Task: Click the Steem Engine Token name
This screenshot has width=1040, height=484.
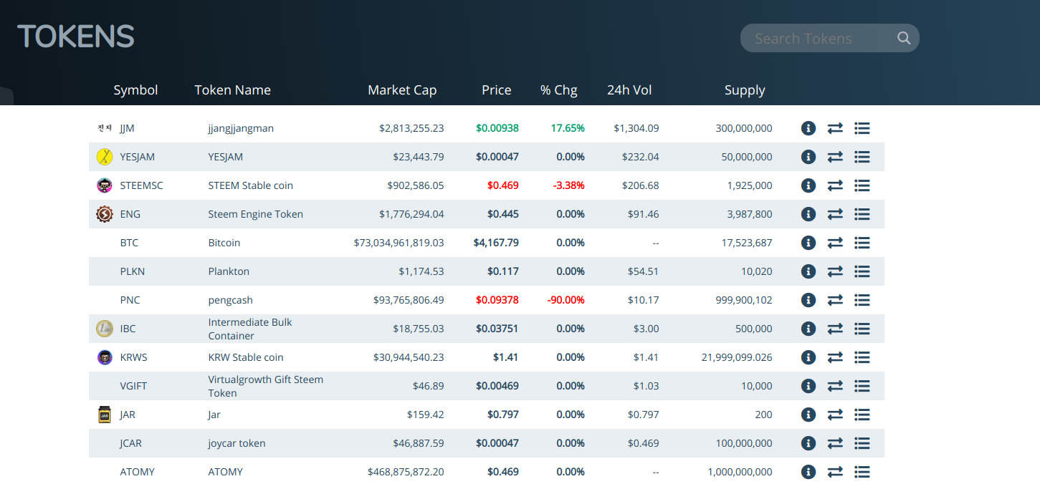Action: (x=256, y=214)
